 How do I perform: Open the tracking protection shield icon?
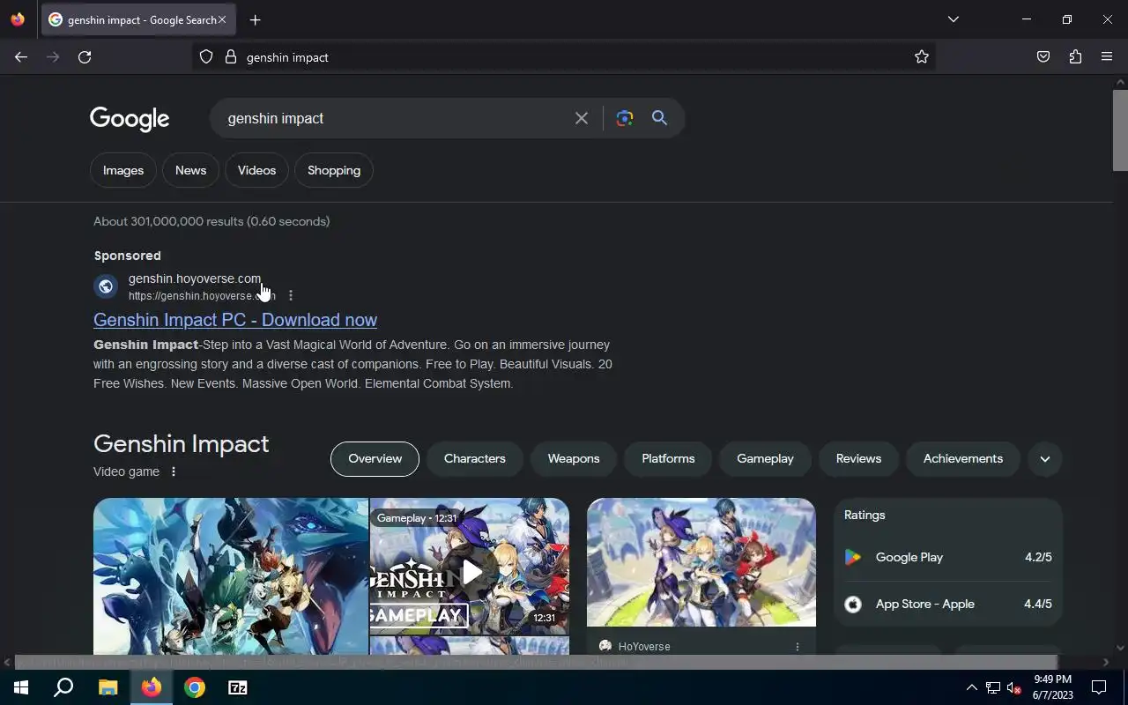pyautogui.click(x=206, y=57)
